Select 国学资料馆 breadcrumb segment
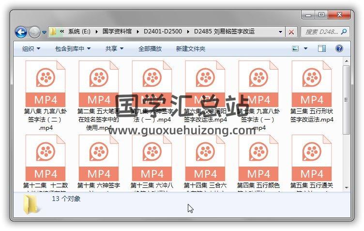The height and width of the screenshot is (231, 364). 117,31
